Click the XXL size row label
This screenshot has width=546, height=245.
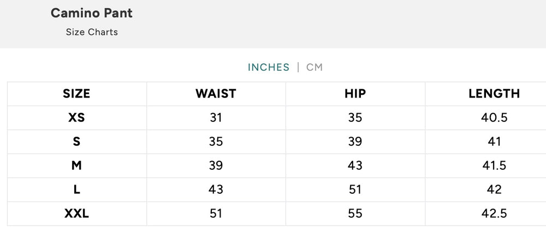tap(76, 213)
